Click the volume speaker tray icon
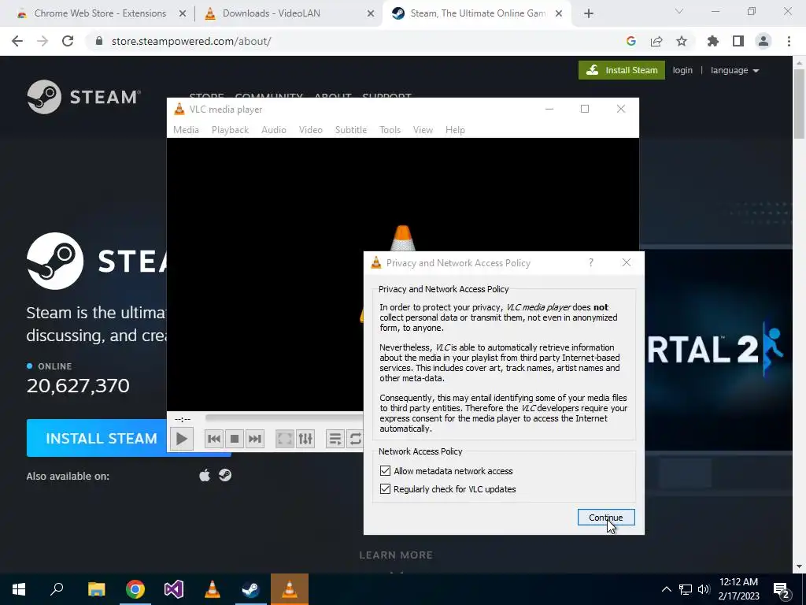The width and height of the screenshot is (806, 605). point(704,589)
